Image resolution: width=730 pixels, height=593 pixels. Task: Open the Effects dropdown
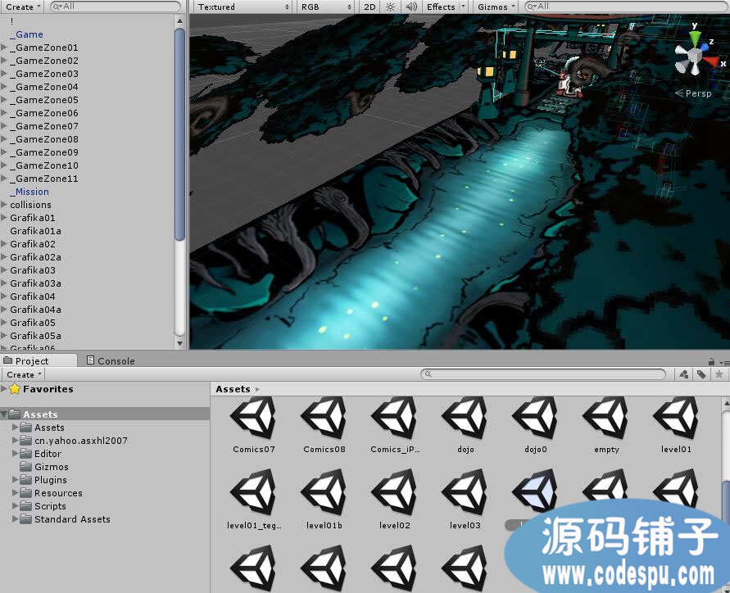446,7
